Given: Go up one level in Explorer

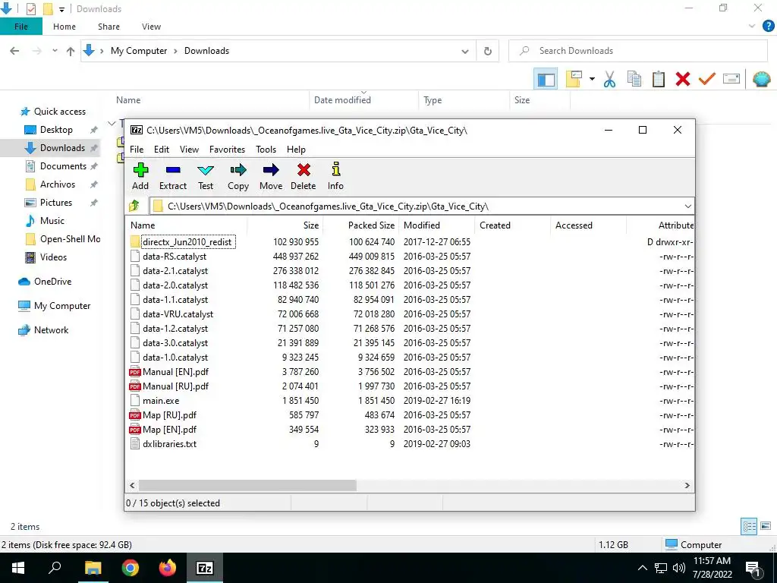Looking at the screenshot, I should (x=71, y=51).
